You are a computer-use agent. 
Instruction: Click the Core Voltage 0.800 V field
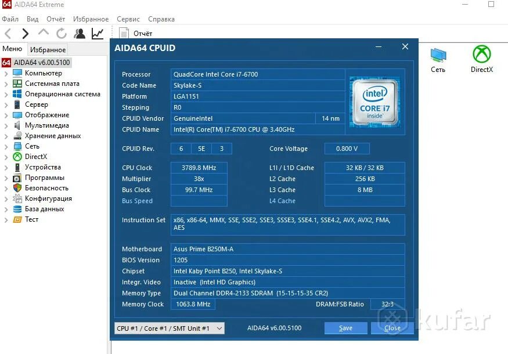(x=347, y=149)
